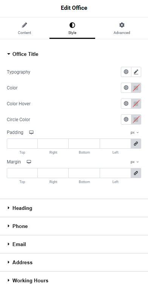This screenshot has width=148, height=291.
Task: Open the Typography pencil edit icon
Action: point(136,72)
